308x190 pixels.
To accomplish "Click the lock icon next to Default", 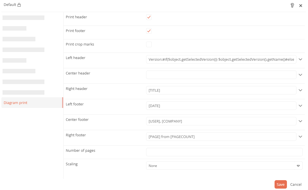I will point(19,5).
